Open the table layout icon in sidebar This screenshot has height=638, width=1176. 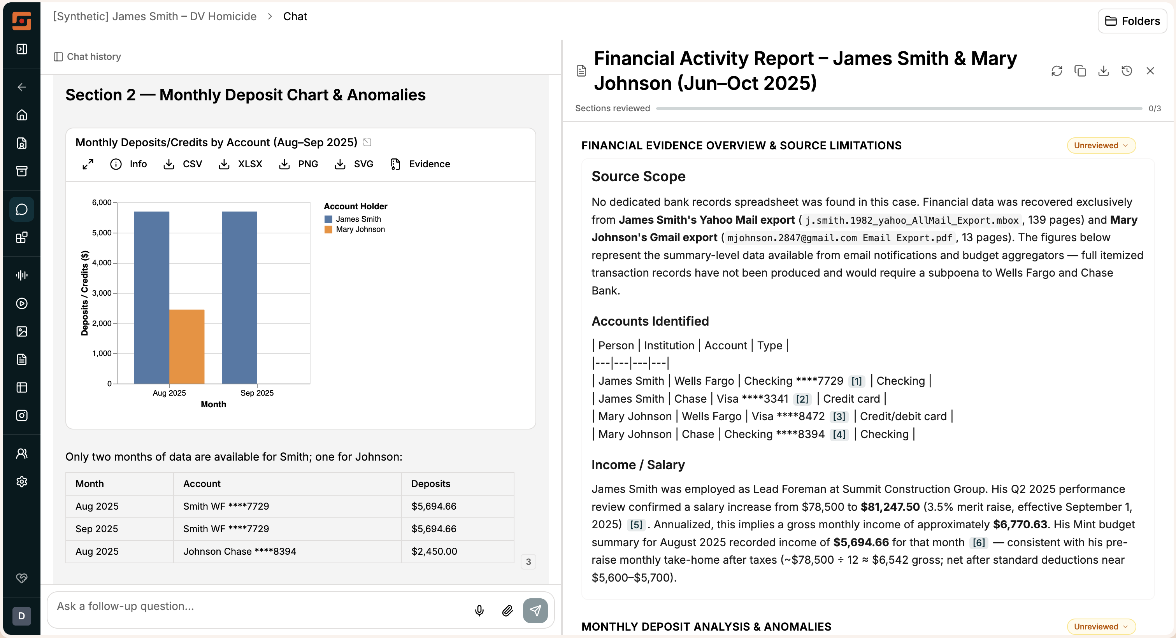coord(21,387)
